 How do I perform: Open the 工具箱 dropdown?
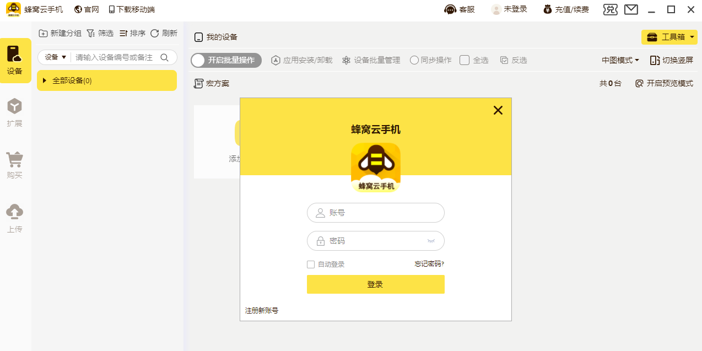(669, 37)
